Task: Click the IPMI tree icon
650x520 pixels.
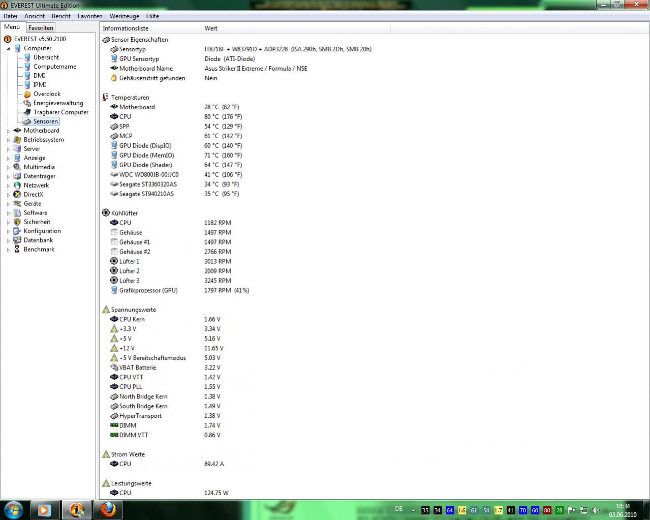Action: click(x=27, y=85)
